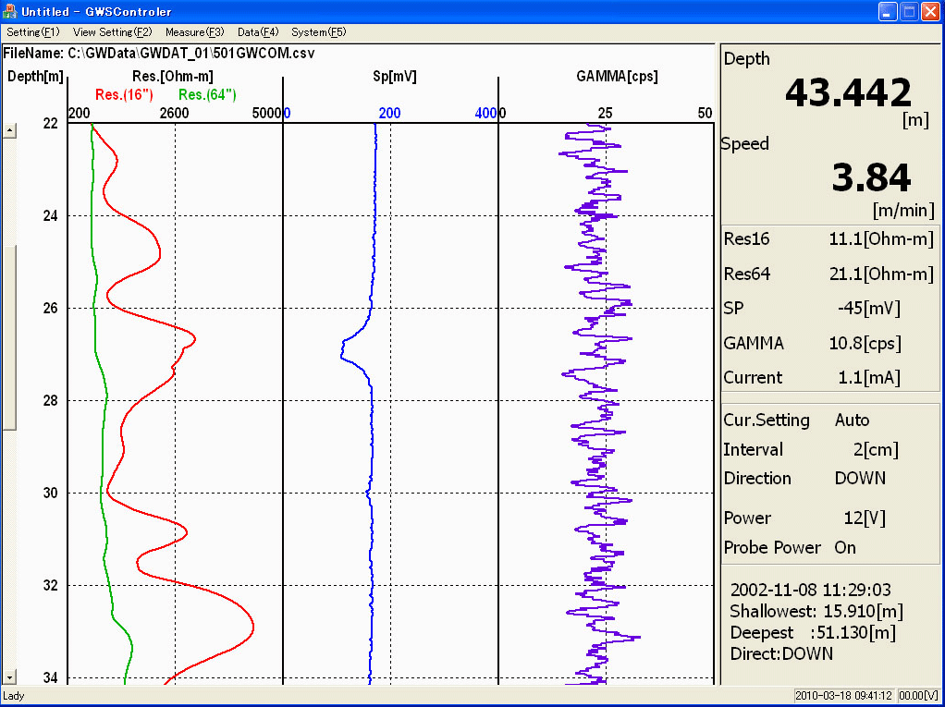This screenshot has width=945, height=707.
Task: Click the depth scrollbar thumb
Action: 10,337
